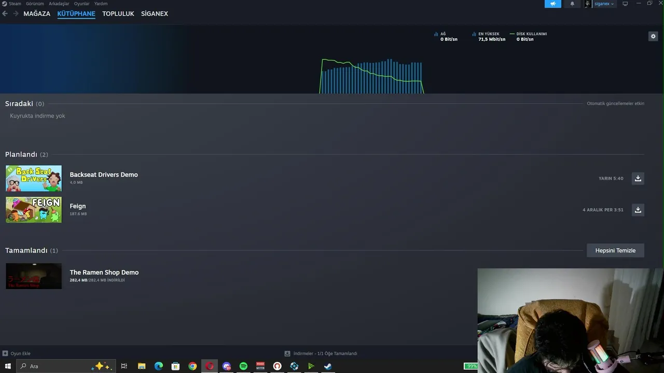Click the YARIN 5:40 schedule text
The width and height of the screenshot is (664, 373).
[x=611, y=178]
